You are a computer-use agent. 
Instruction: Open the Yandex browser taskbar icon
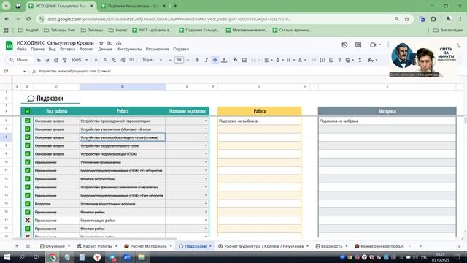point(97,257)
